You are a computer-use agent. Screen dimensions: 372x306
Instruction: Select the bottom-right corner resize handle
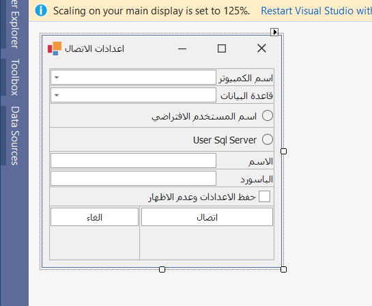[283, 269]
